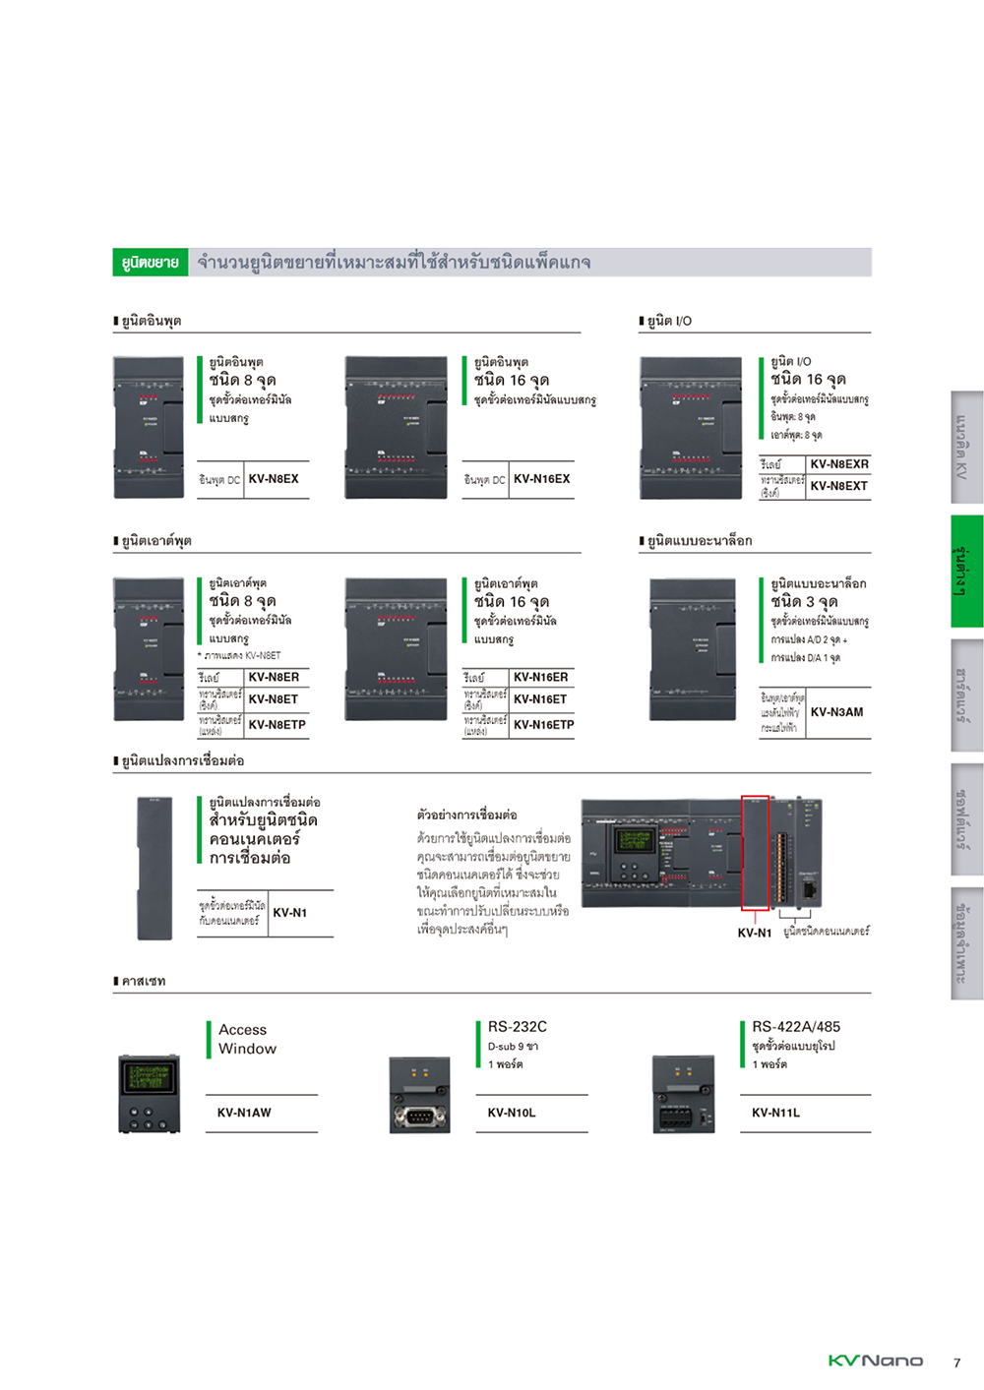Click the KV-N8EXR I/O unit photo
Viewport: 984px width, 1390px height.
click(690, 428)
